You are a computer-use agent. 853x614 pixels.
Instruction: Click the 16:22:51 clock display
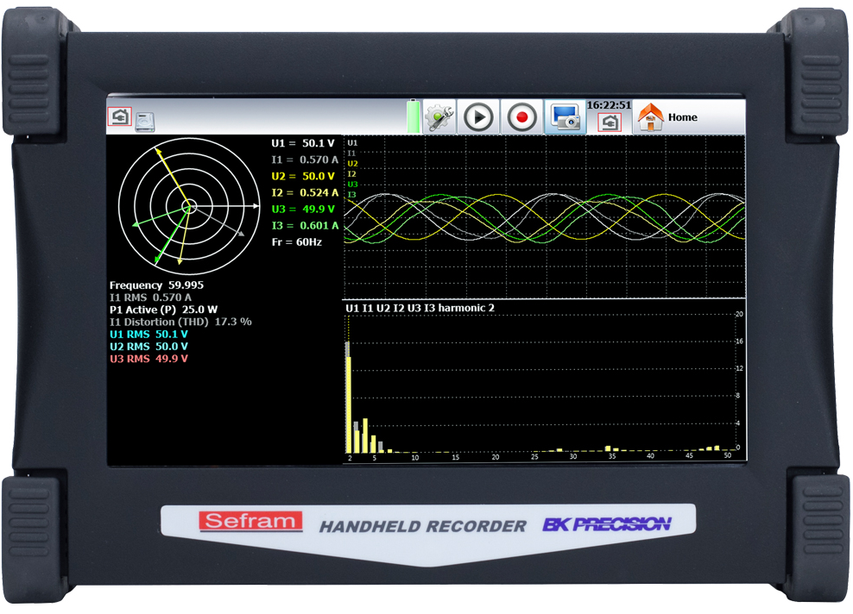(x=609, y=105)
